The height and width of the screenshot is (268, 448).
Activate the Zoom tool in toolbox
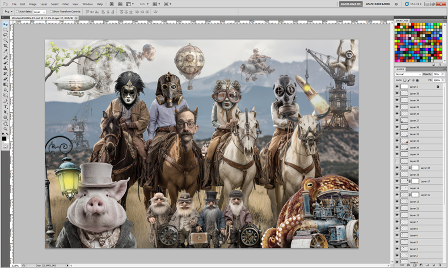5,130
